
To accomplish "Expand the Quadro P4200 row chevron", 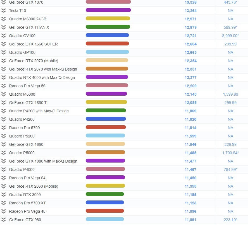I will pyautogui.click(x=3, y=119).
